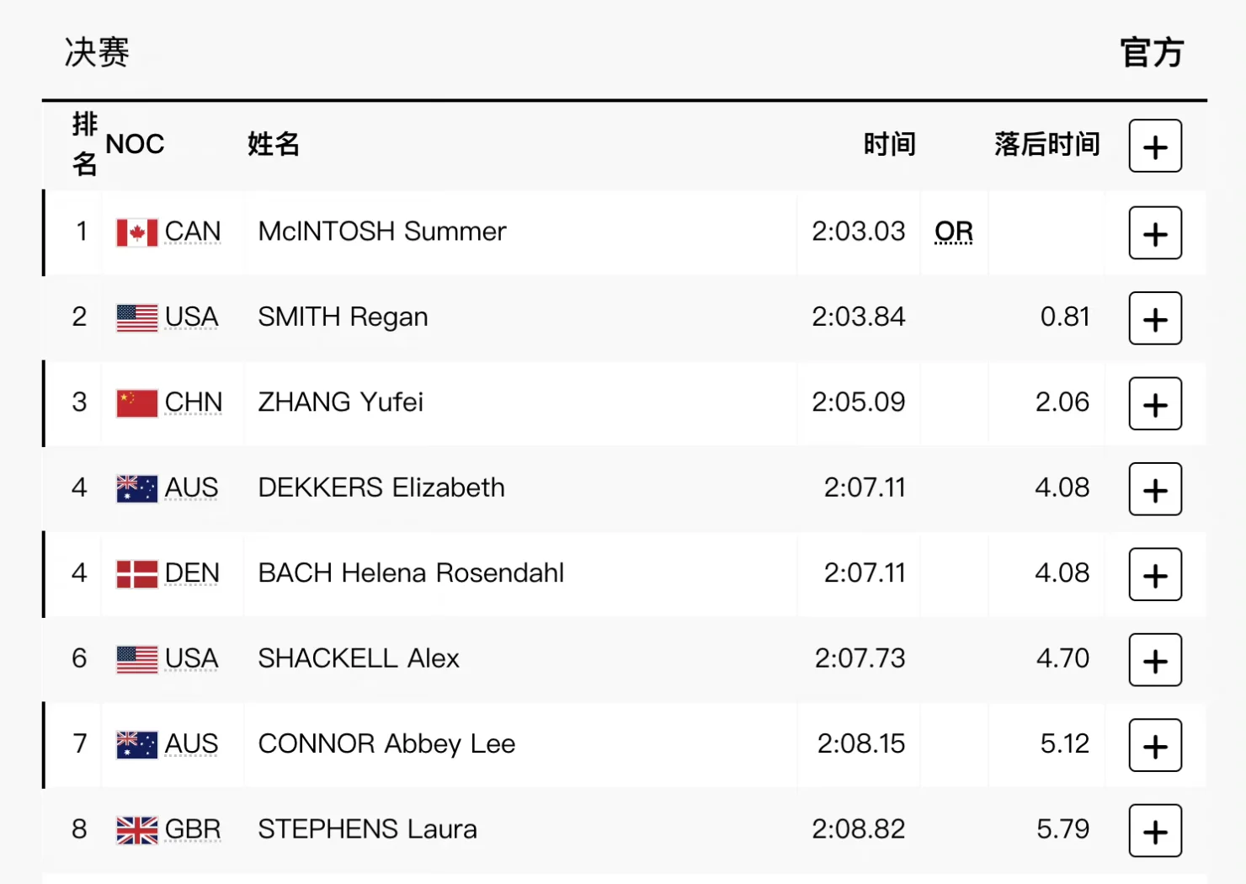Expand all rows with header plus button
Image resolution: width=1246 pixels, height=884 pixels.
[1155, 146]
